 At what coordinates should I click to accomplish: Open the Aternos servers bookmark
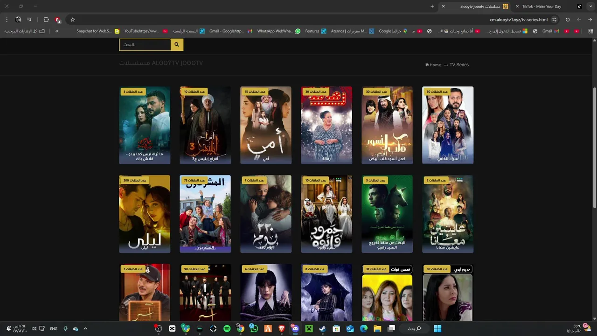[x=353, y=31]
